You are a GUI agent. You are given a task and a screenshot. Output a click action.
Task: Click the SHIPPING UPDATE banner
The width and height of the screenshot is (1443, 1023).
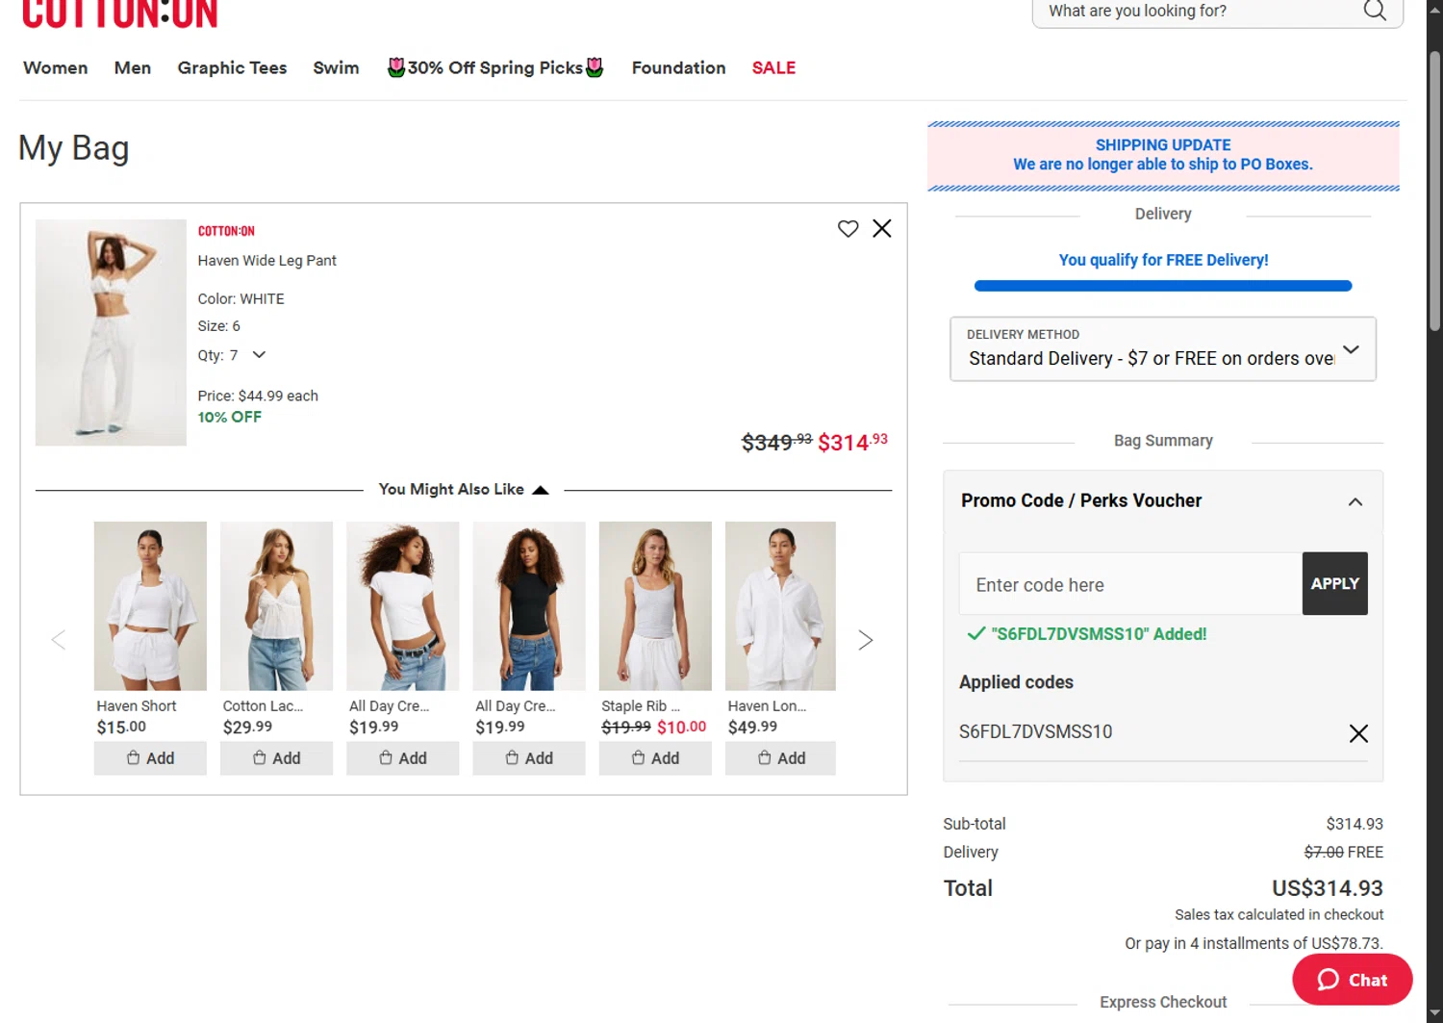[x=1163, y=155]
